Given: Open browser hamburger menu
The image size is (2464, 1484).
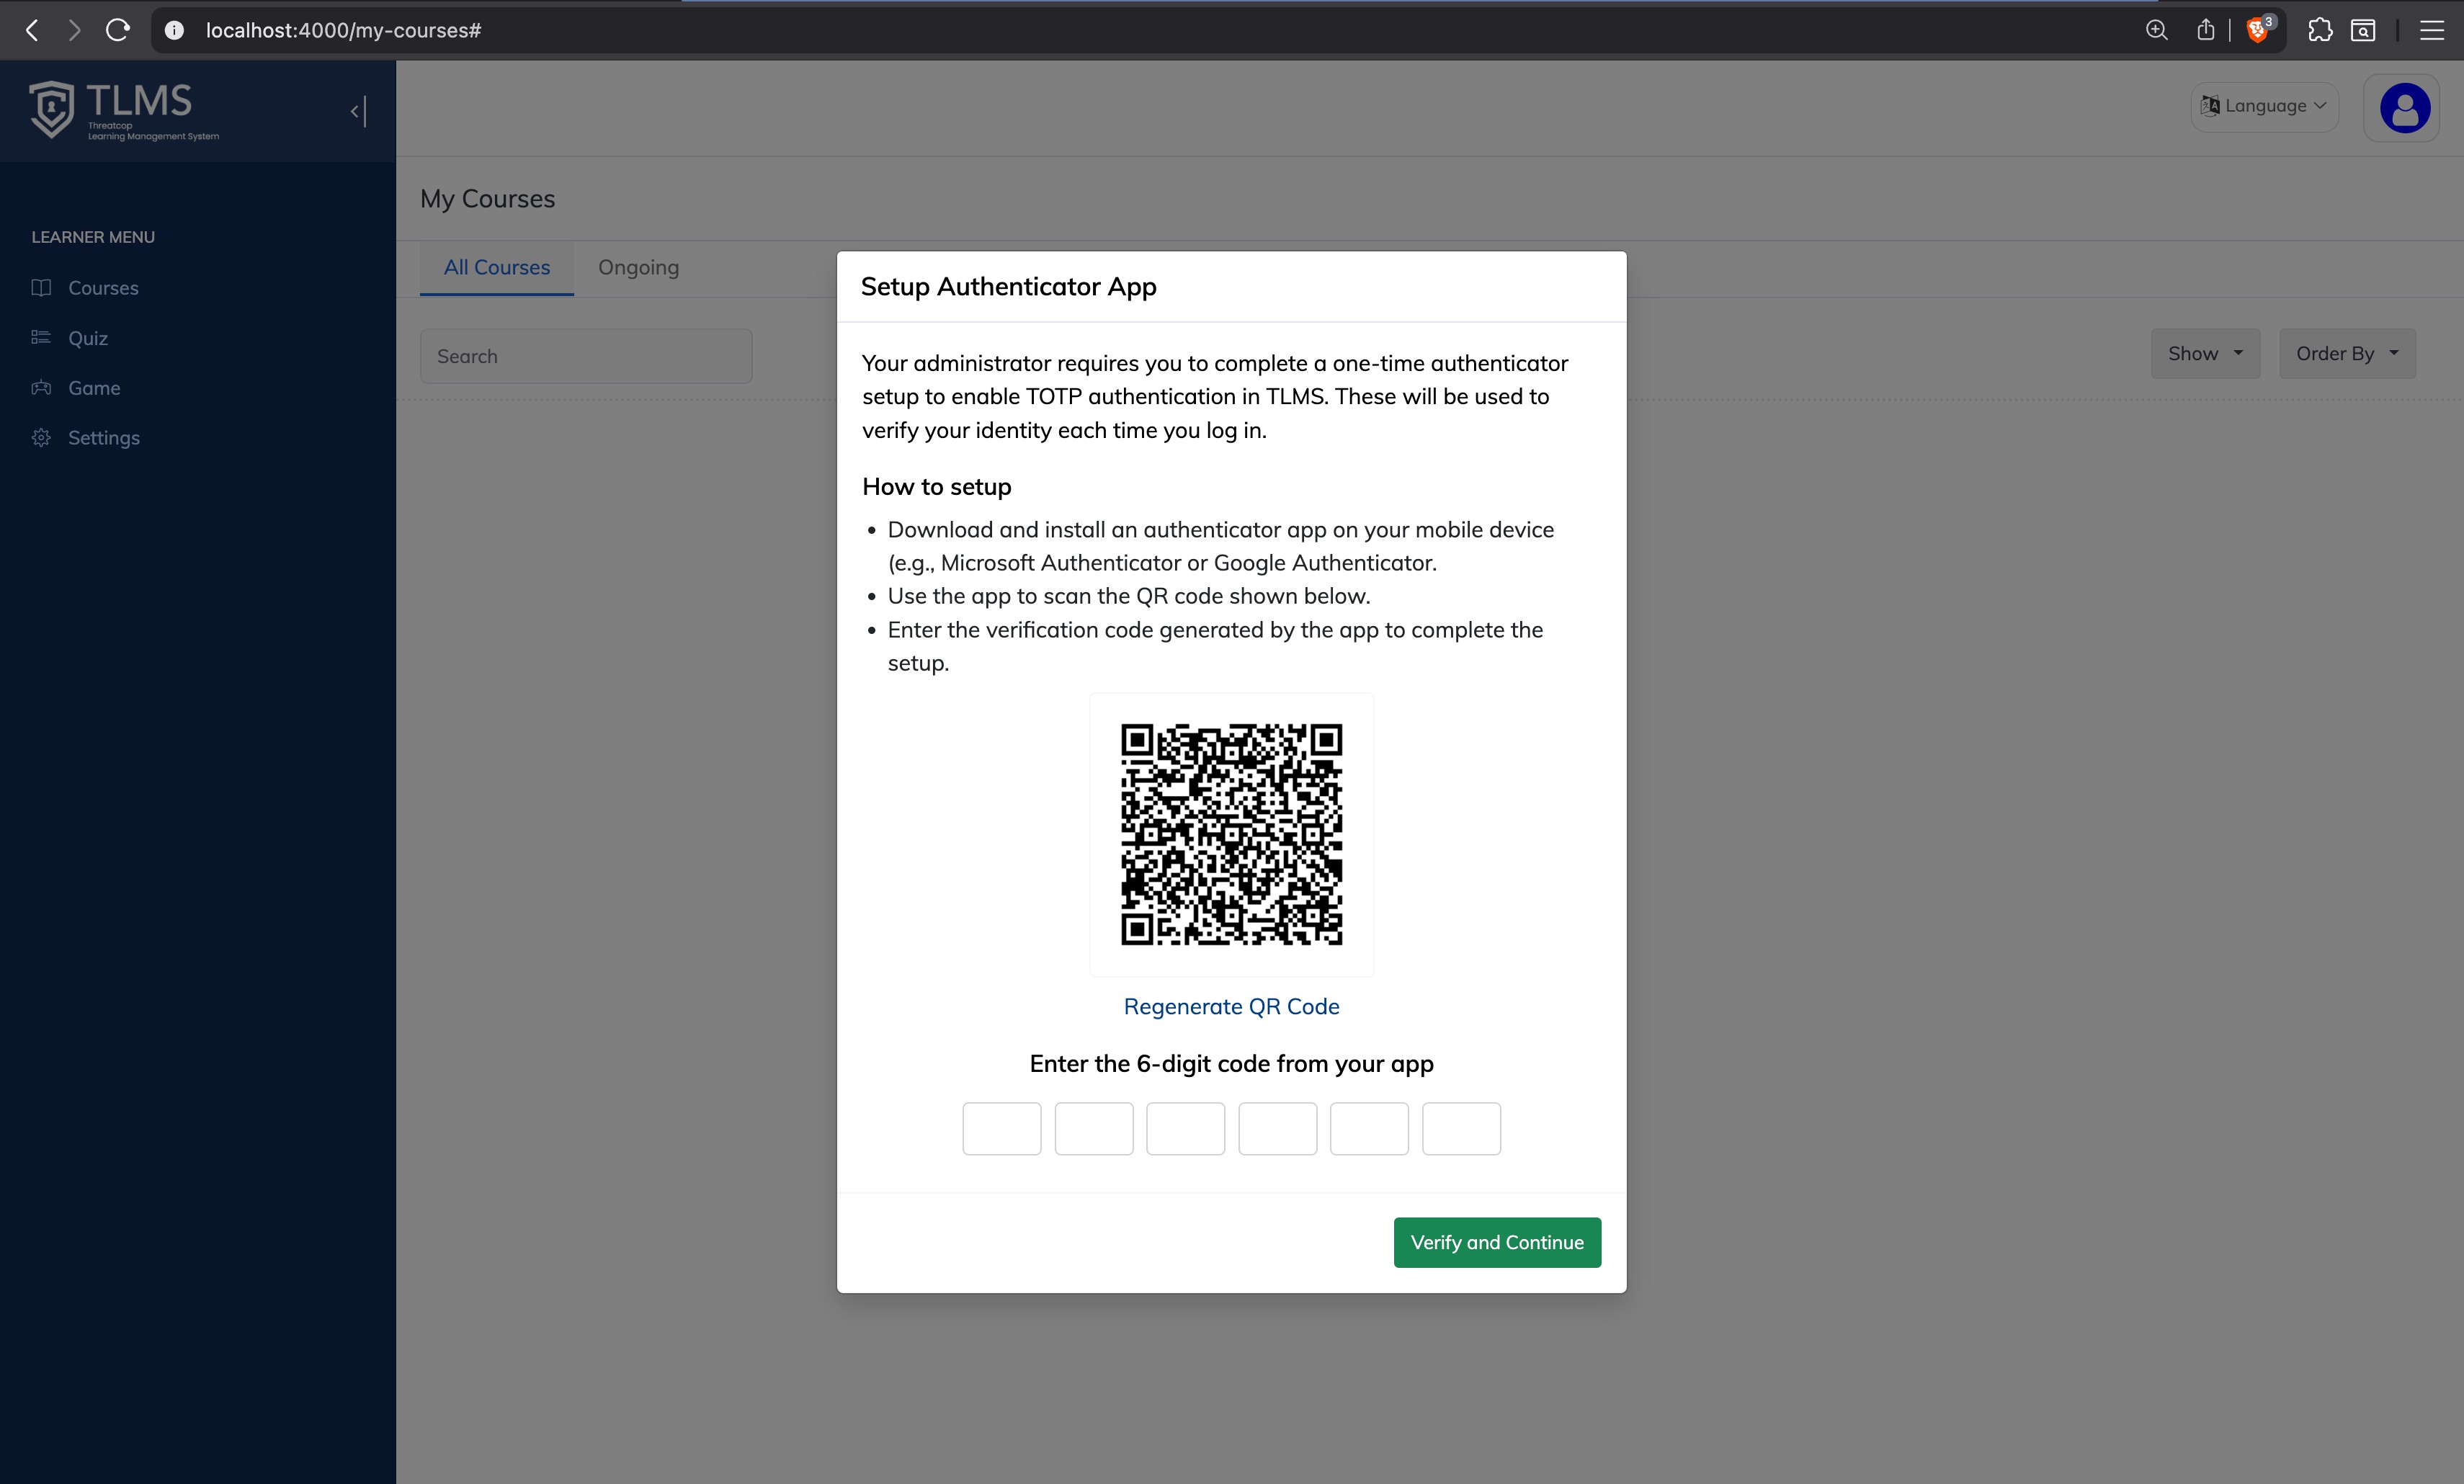Looking at the screenshot, I should [2432, 30].
